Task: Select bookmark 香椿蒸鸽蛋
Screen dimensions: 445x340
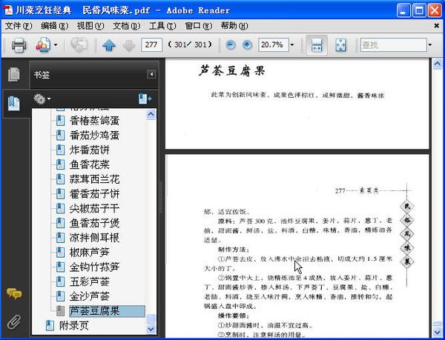Action: (x=94, y=121)
